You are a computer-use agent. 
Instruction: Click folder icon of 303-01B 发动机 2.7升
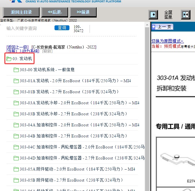coord(16,92)
